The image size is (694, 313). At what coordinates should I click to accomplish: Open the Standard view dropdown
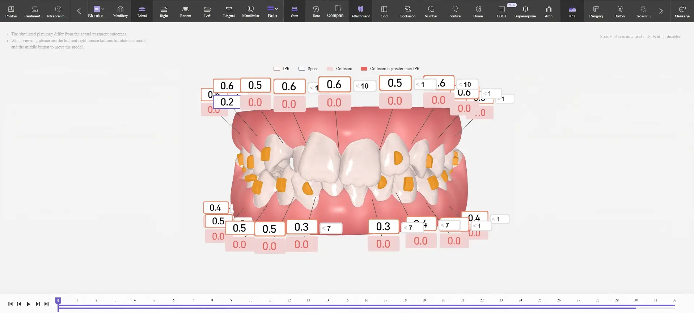(x=98, y=11)
